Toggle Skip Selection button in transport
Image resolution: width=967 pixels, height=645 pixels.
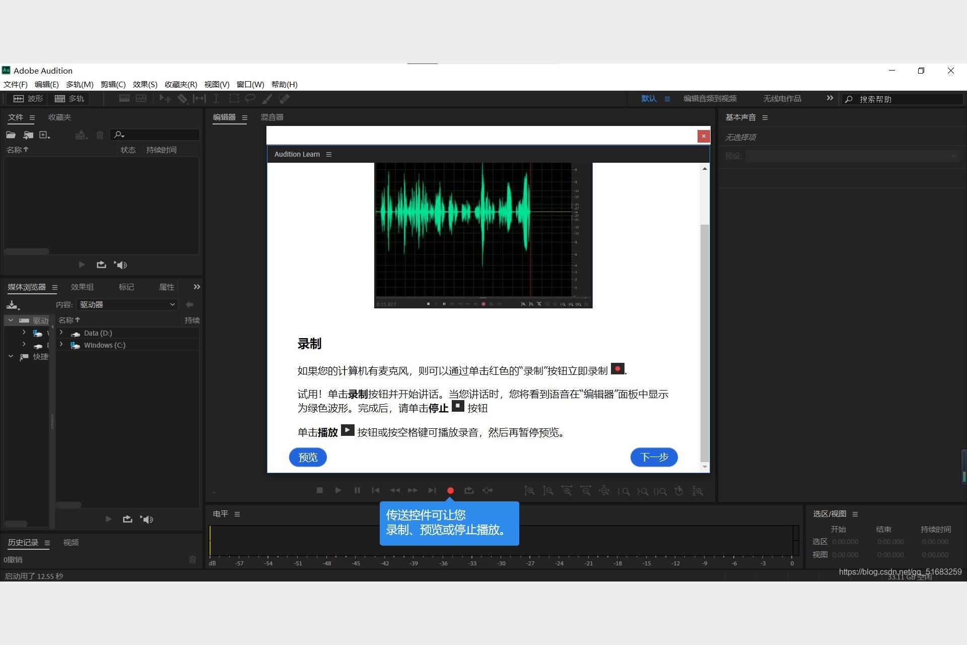point(488,490)
